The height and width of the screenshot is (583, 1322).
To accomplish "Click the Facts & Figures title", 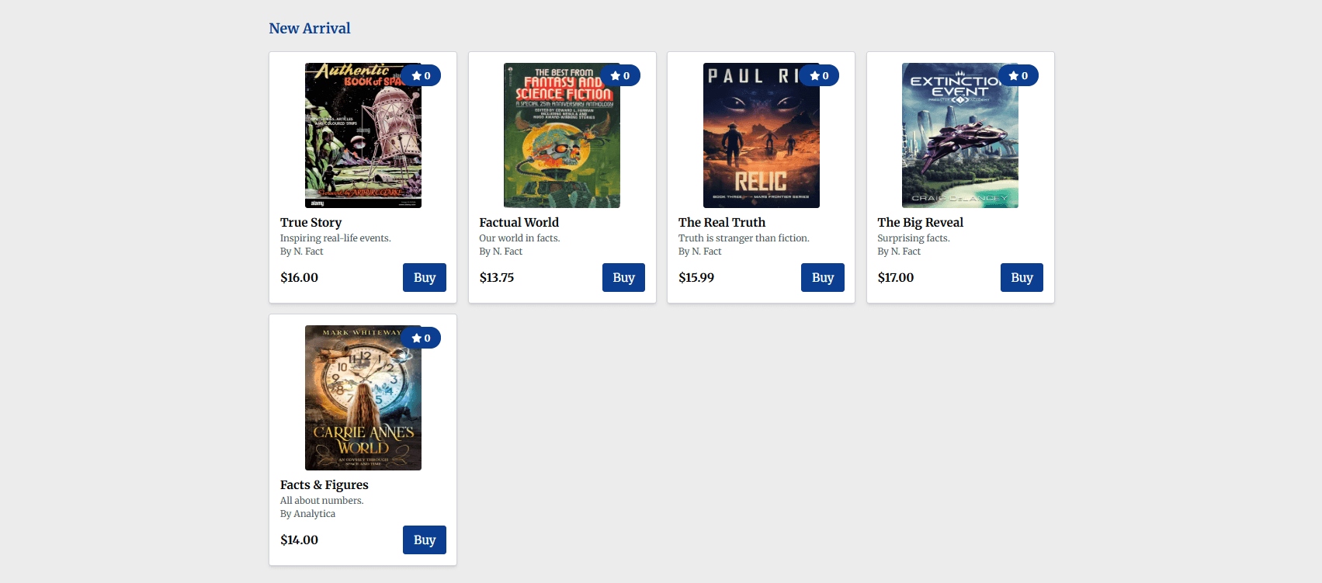I will pyautogui.click(x=324, y=484).
